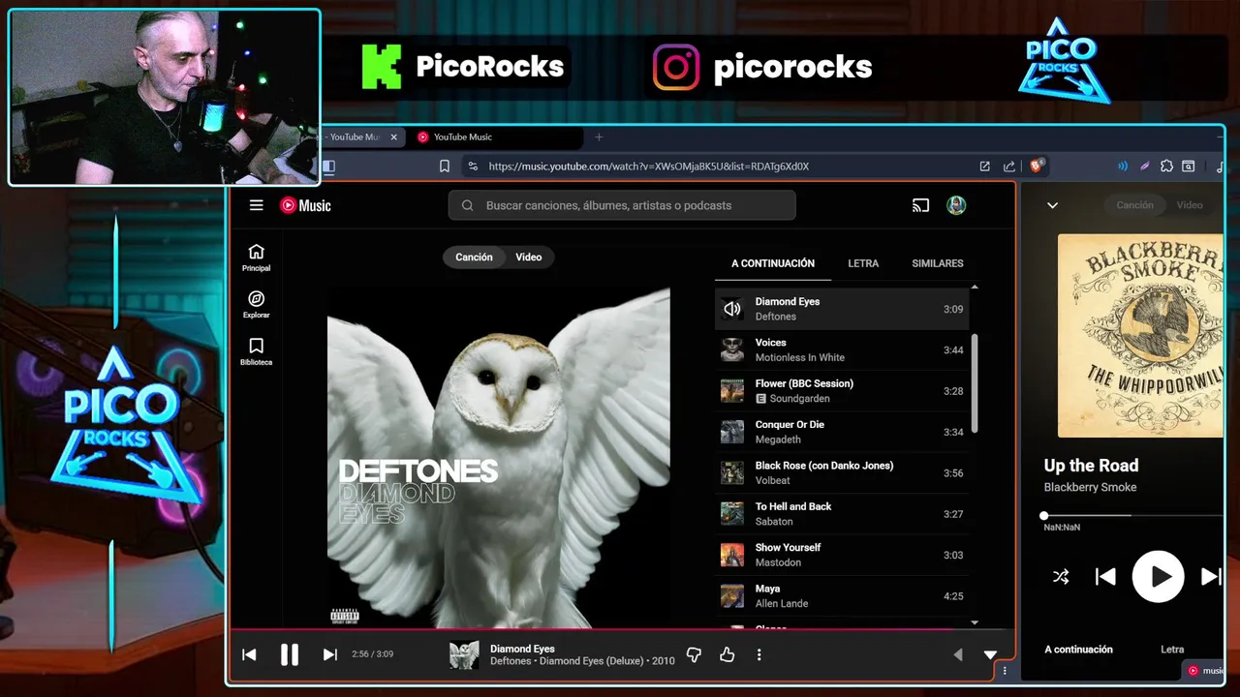This screenshot has height=697, width=1240.
Task: Open more options for Diamond Eyes
Action: pyautogui.click(x=759, y=655)
